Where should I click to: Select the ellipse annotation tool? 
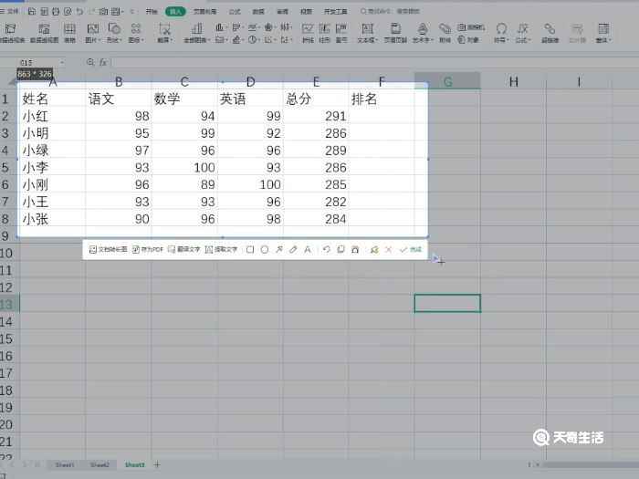[265, 249]
